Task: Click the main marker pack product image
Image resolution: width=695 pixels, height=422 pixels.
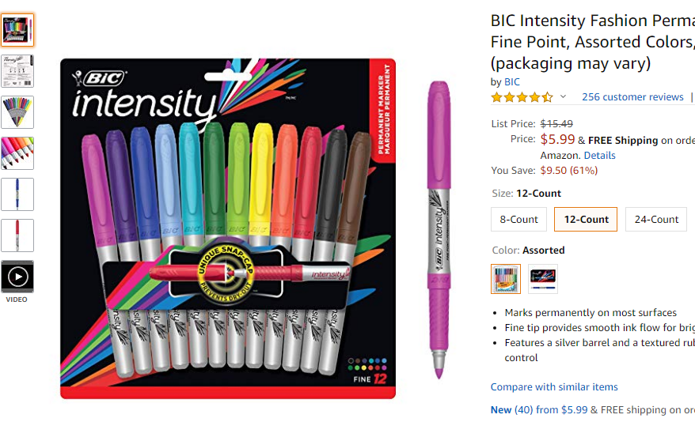Action: (x=228, y=228)
